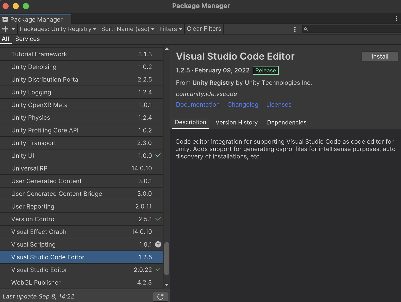401x302 pixels.
Task: Show the Dependencies tab
Action: pyautogui.click(x=287, y=123)
